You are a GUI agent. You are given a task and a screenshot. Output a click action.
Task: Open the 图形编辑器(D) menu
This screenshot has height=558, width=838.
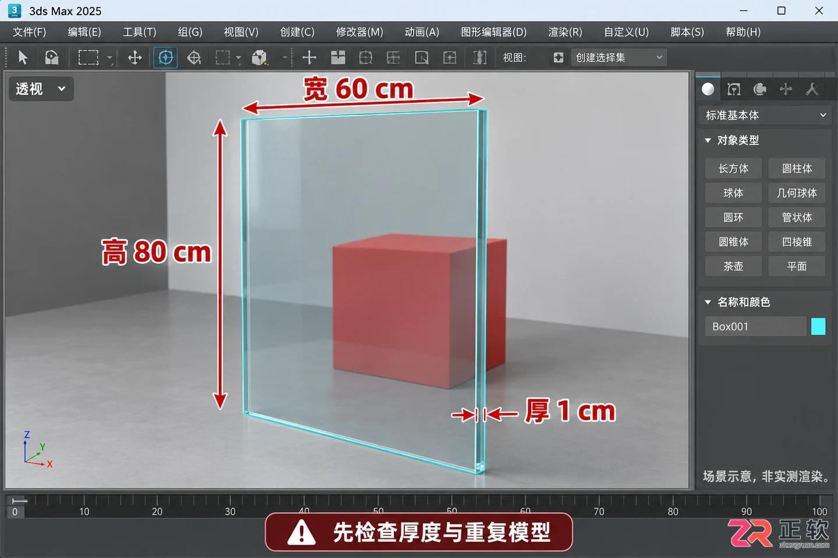(493, 32)
